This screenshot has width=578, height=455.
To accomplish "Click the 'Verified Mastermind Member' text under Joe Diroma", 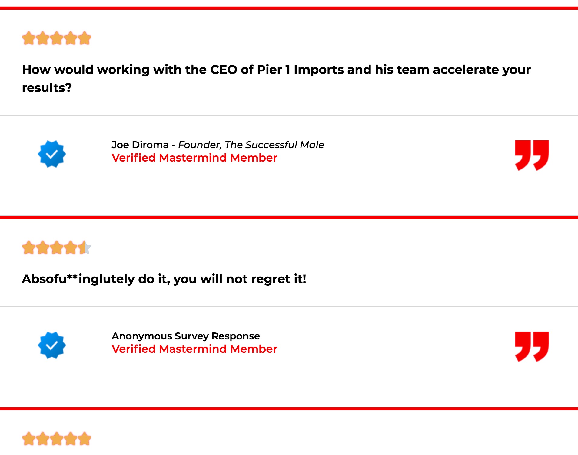I will pos(194,158).
